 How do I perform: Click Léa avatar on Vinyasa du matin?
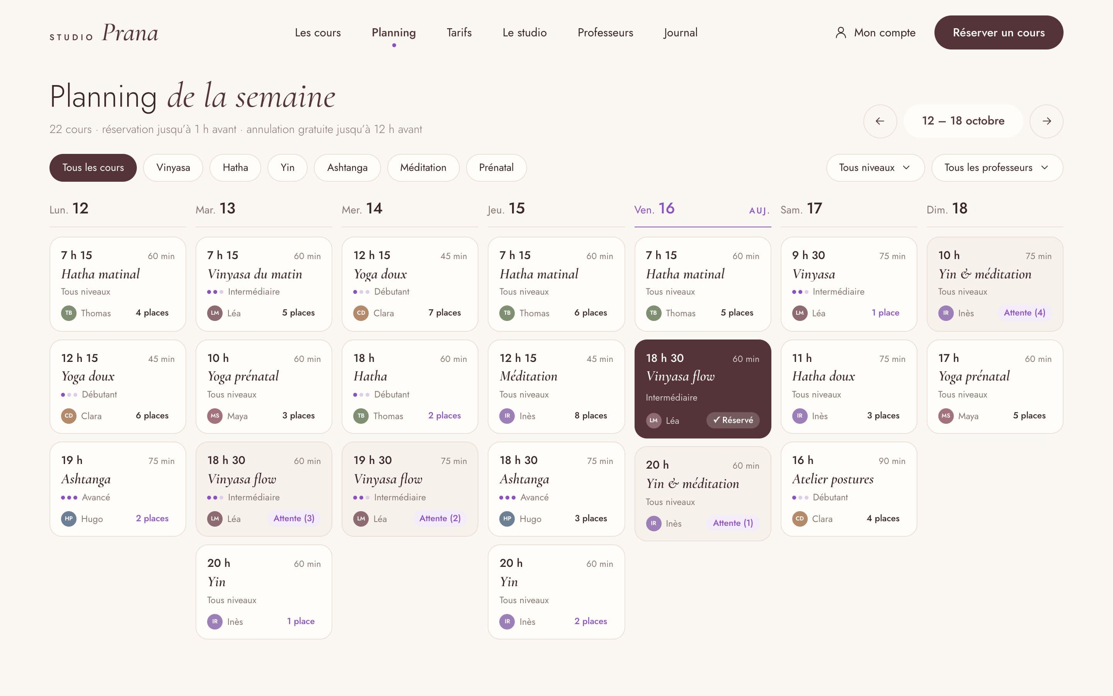(x=215, y=313)
